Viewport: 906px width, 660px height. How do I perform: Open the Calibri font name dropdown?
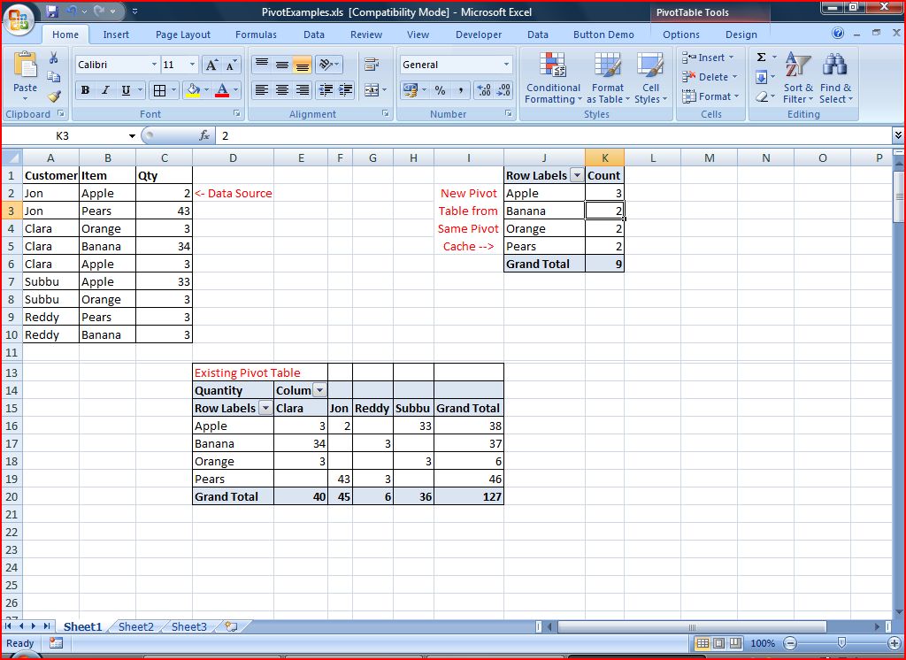(x=154, y=65)
